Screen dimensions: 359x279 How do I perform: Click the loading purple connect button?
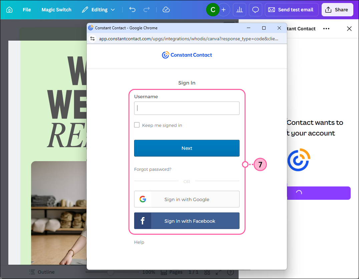coord(319,193)
